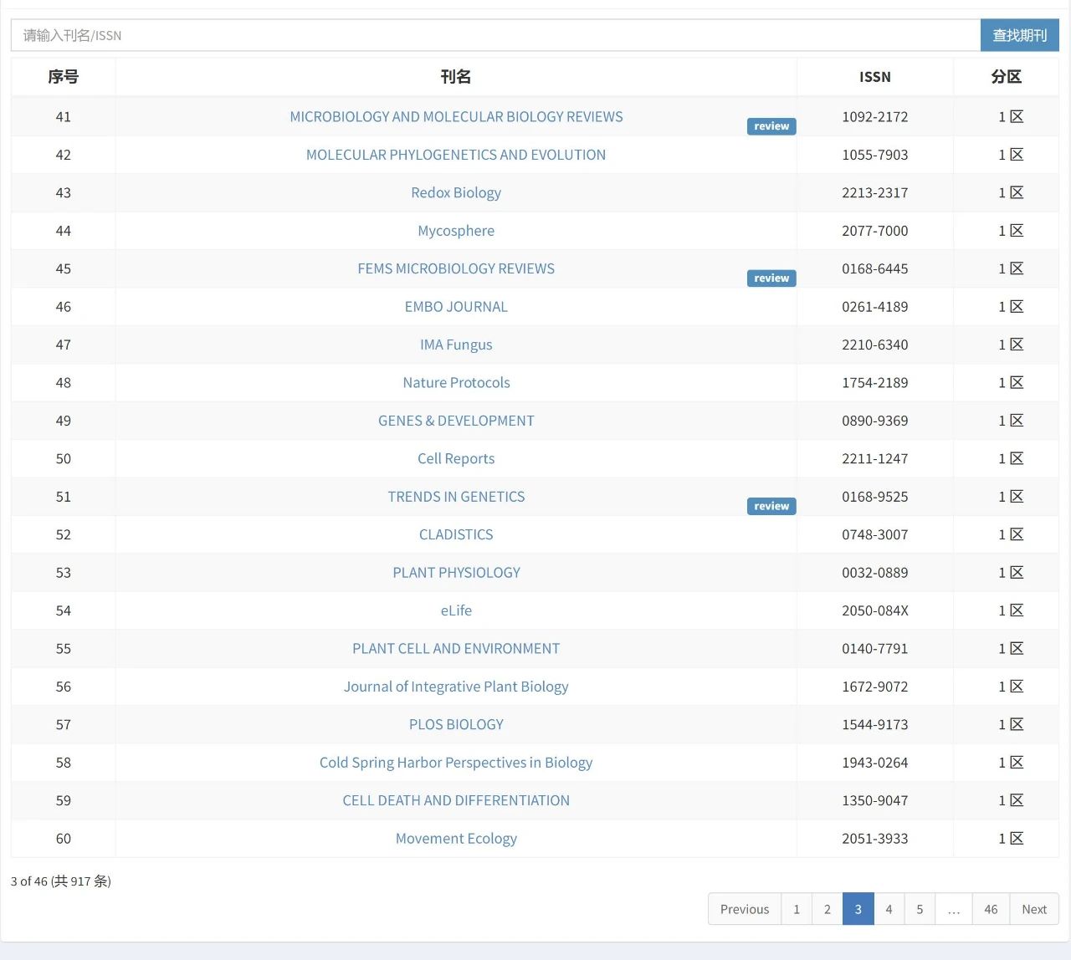Sort by the 分区 column header

click(x=1006, y=77)
